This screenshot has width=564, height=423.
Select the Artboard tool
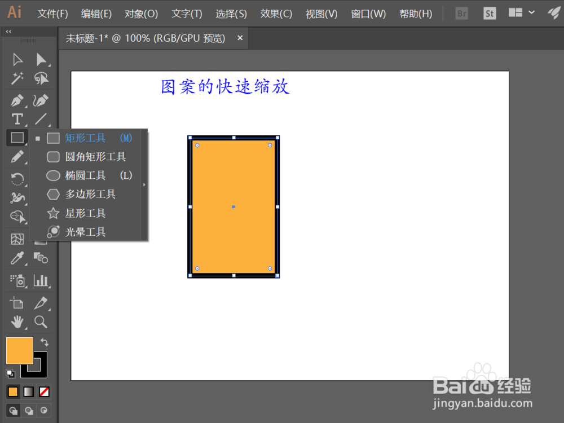17,303
